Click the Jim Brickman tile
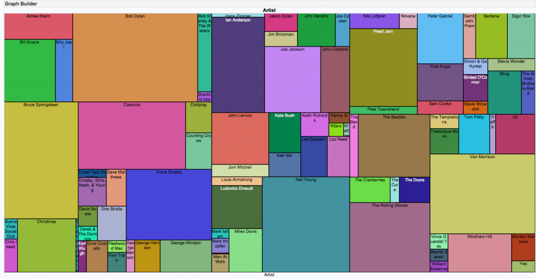536x279 pixels. click(281, 39)
